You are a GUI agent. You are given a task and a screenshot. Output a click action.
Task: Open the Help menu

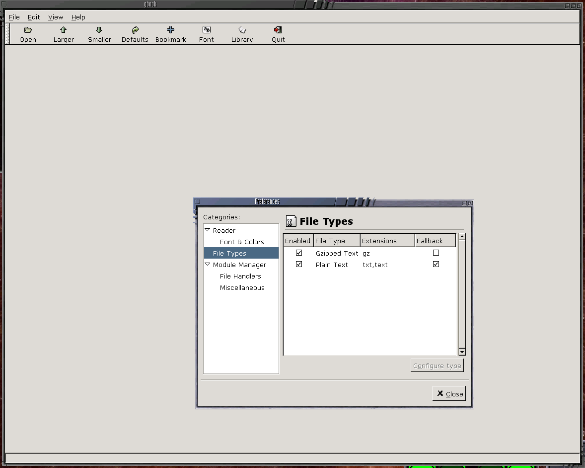pyautogui.click(x=78, y=17)
